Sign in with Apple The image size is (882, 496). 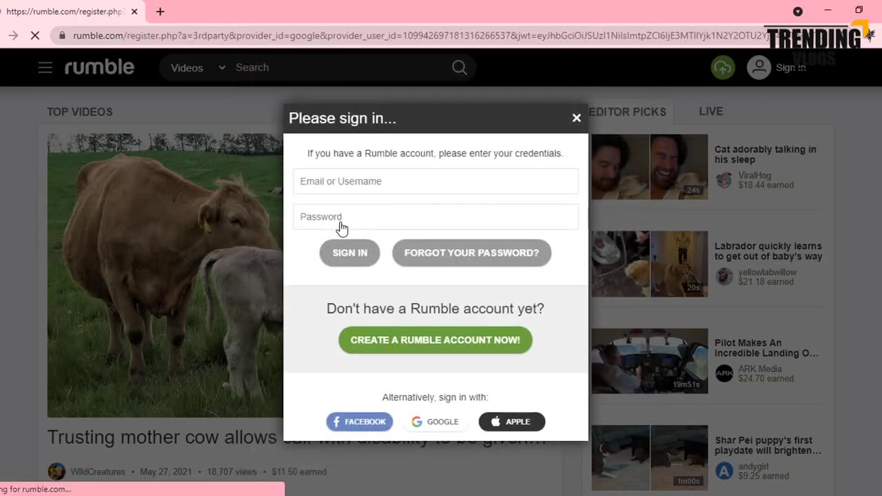click(x=512, y=422)
